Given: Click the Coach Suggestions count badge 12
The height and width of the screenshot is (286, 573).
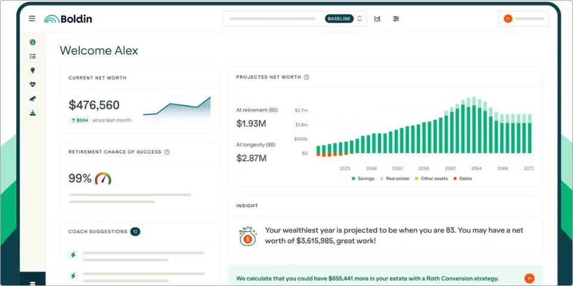Looking at the screenshot, I should [x=135, y=232].
